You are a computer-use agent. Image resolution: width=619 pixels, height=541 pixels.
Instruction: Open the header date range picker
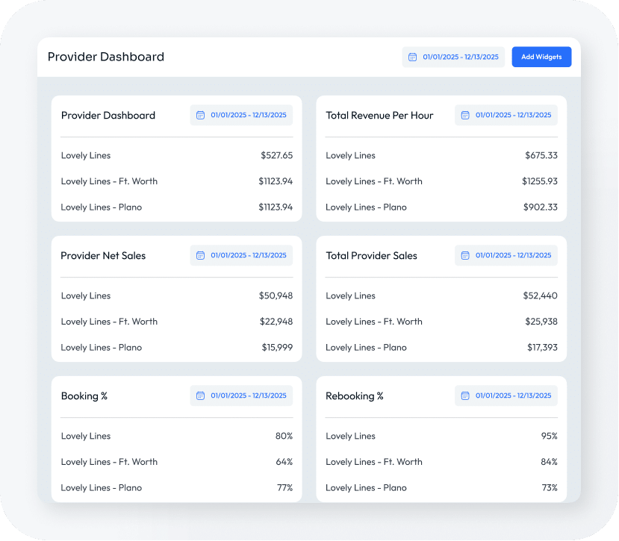click(x=453, y=57)
